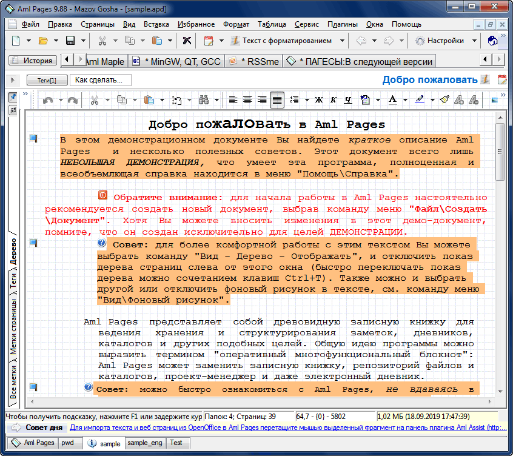Image resolution: width=513 pixels, height=456 pixels.
Task: Open the dropdown arrow next to Open folder
Action: 56,41
